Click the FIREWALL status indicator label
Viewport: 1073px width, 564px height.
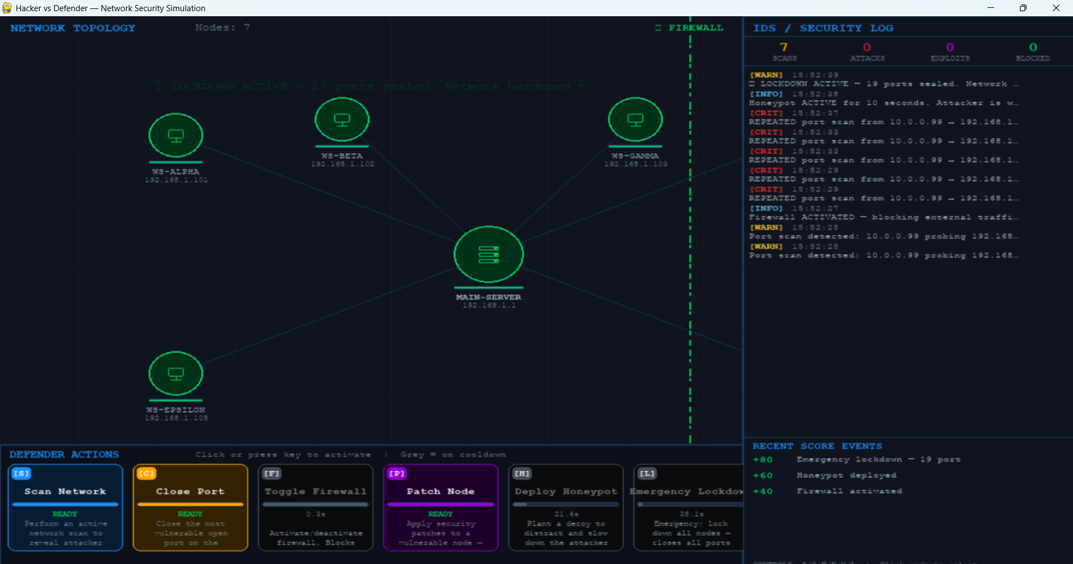(x=689, y=28)
